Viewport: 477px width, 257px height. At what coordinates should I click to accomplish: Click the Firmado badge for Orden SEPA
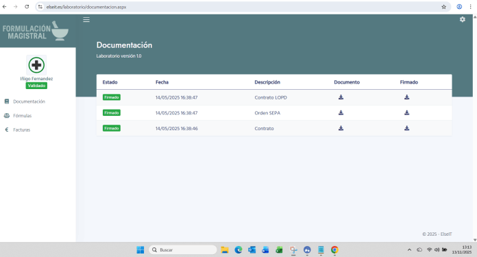coord(111,113)
